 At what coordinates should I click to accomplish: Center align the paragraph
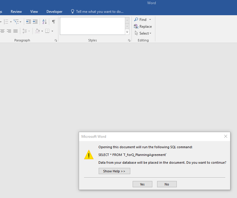[2, 31]
